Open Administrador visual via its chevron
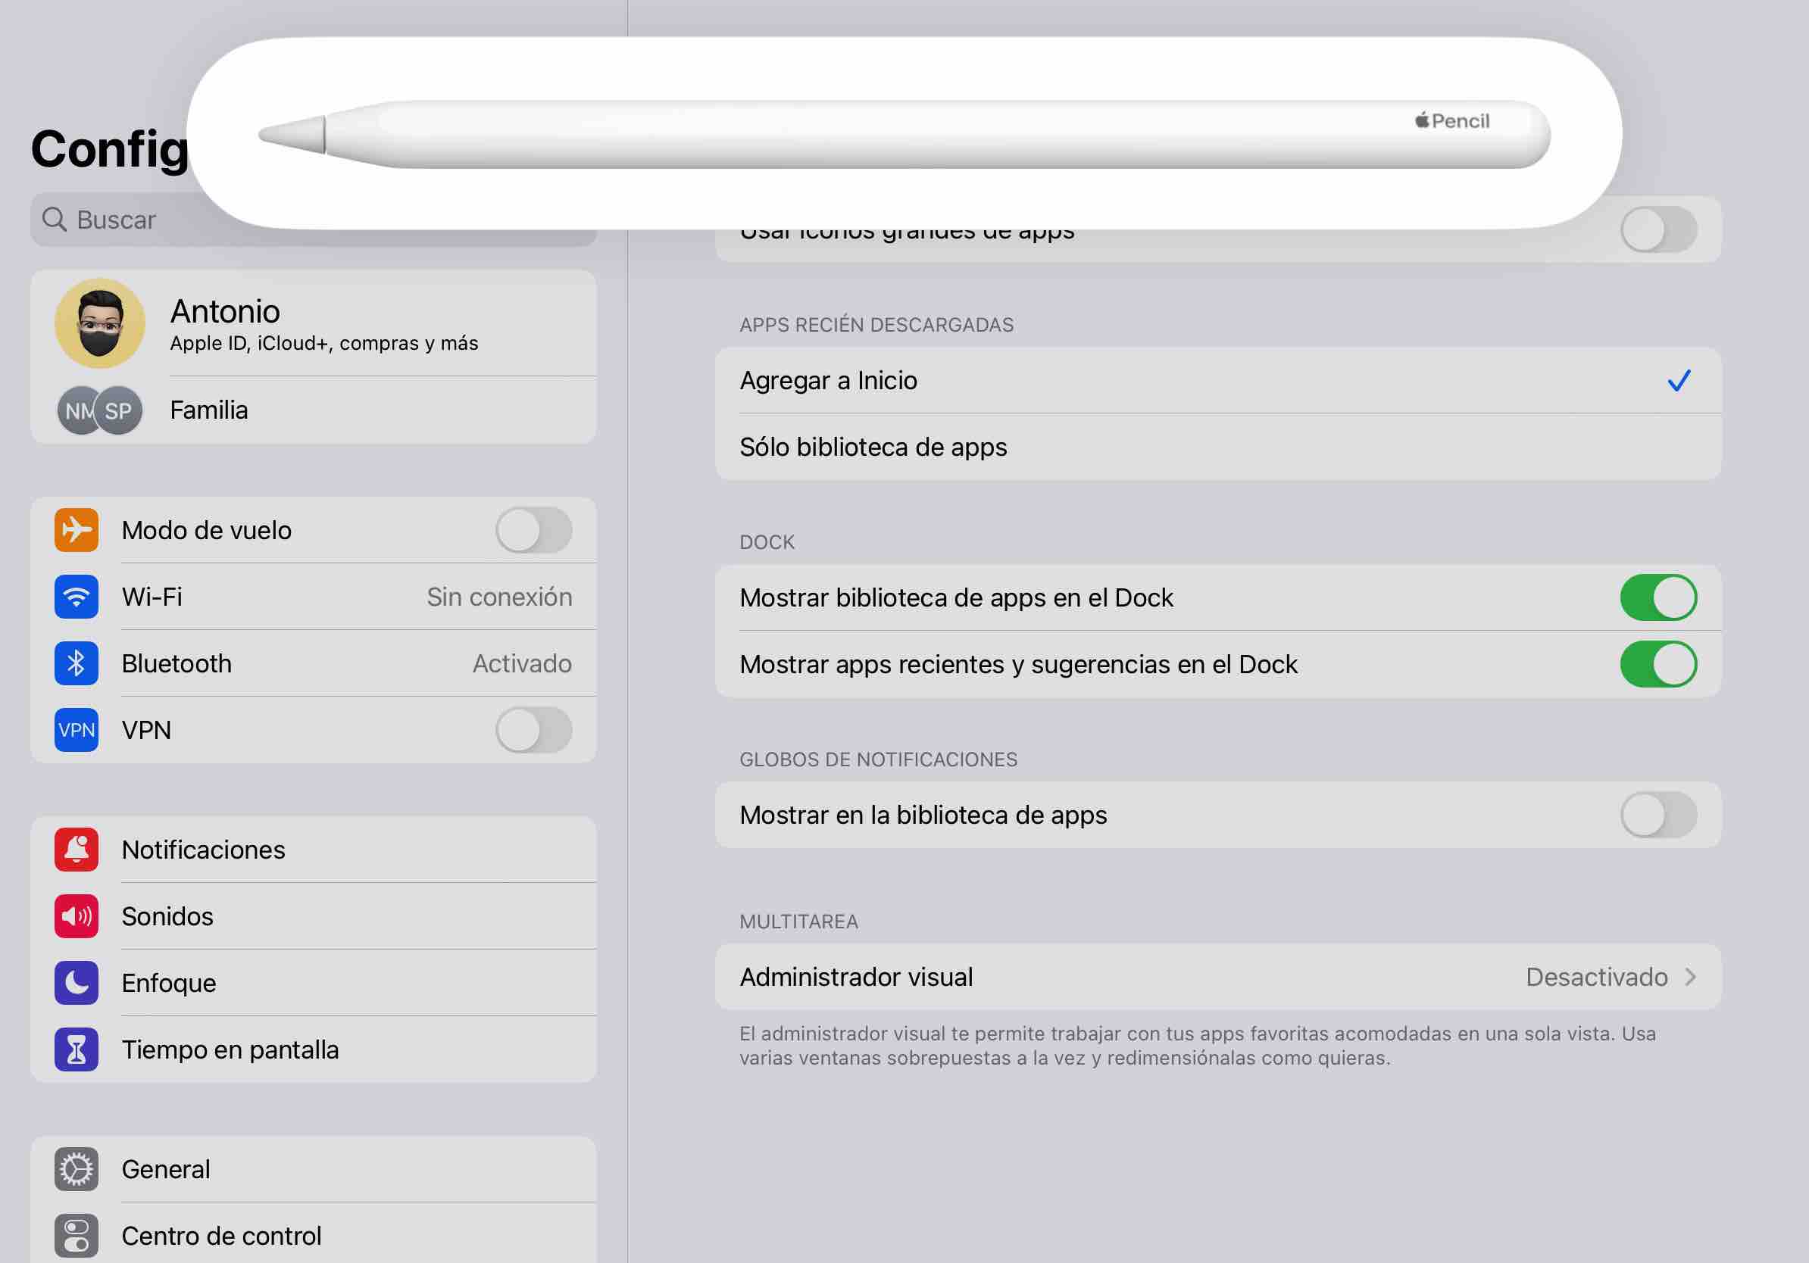The image size is (1809, 1263). pos(1690,978)
